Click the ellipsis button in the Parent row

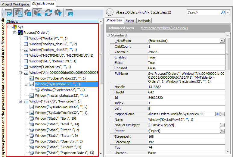coord(222,131)
